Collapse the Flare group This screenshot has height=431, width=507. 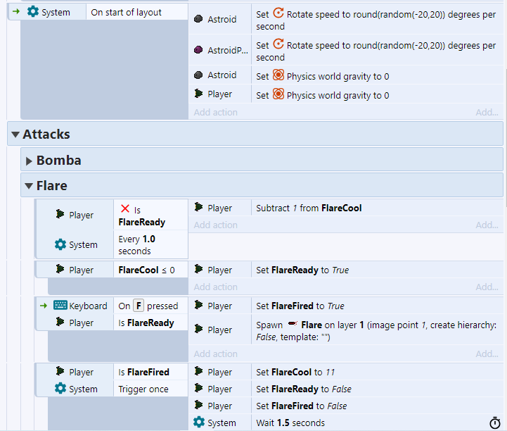29,186
